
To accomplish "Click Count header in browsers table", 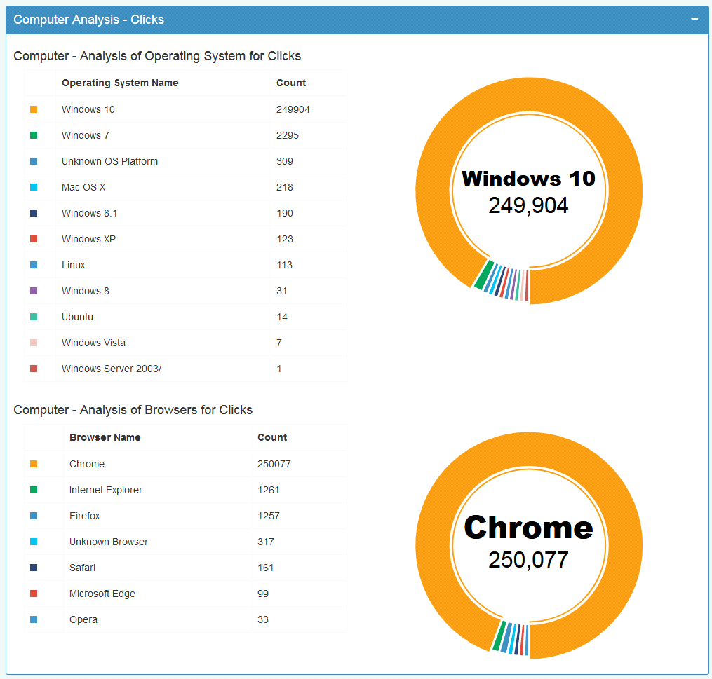I will (272, 437).
